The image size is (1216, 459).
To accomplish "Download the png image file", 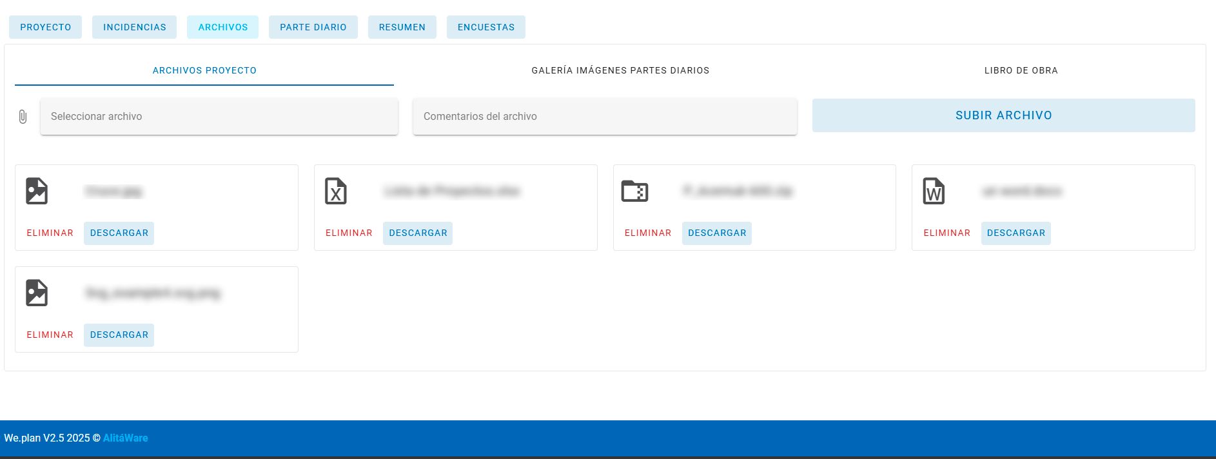I will point(119,335).
